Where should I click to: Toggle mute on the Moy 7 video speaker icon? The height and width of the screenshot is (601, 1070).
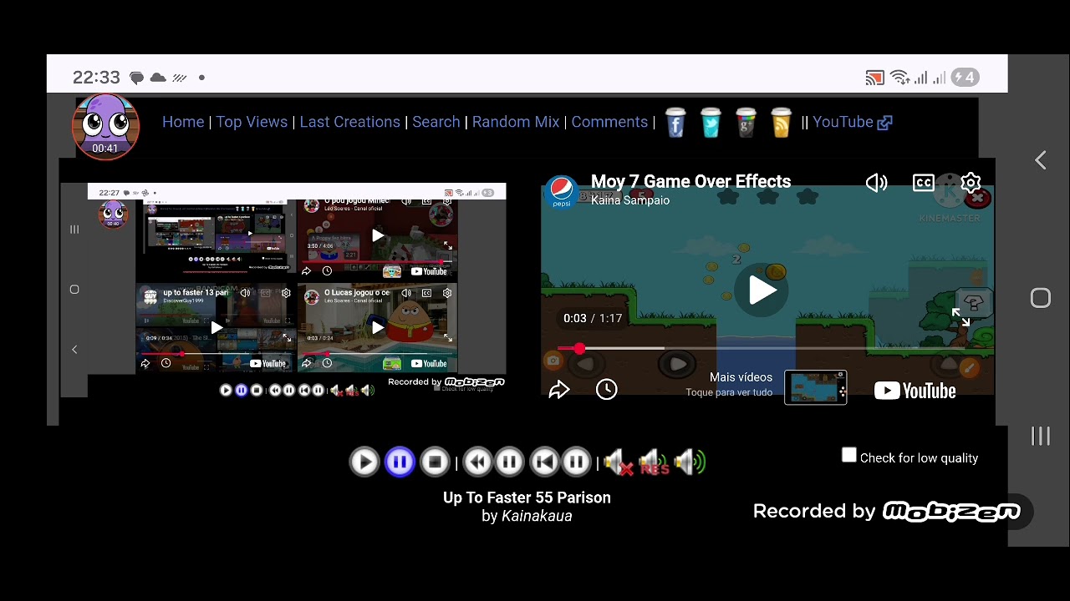pyautogui.click(x=876, y=183)
